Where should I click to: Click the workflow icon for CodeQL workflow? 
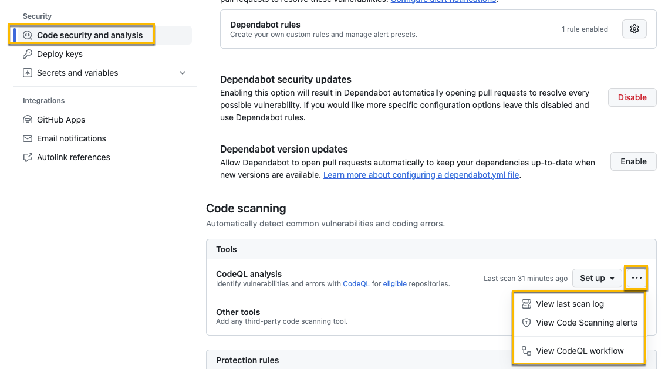point(526,351)
